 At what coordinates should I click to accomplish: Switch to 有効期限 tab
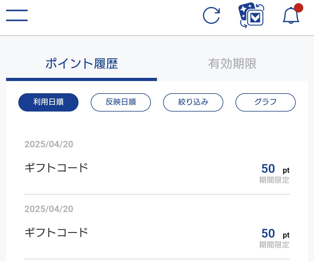pos(232,64)
